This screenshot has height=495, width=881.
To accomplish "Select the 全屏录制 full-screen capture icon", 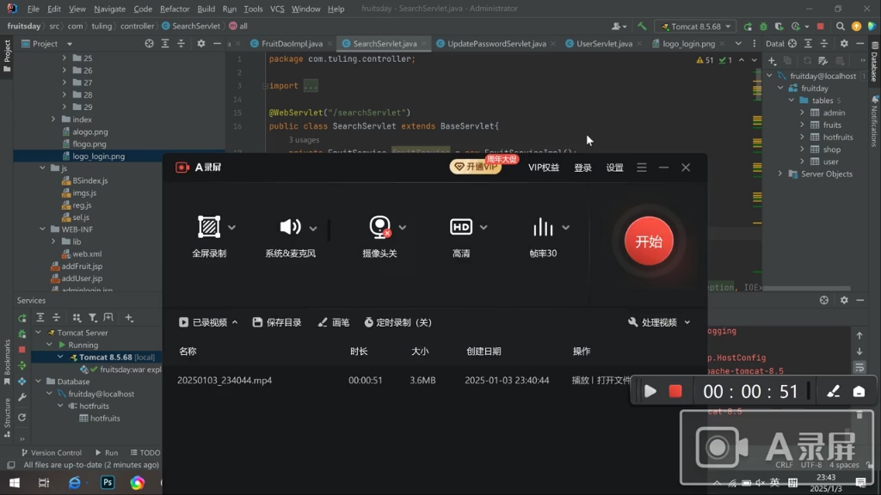I will 209,227.
